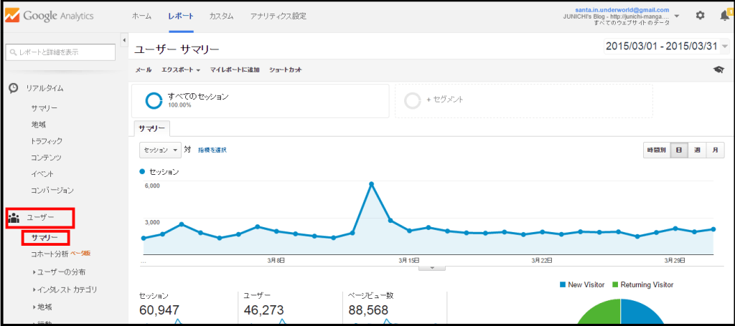
Task: Click the ユーザー value 46,273
Action: (x=264, y=310)
